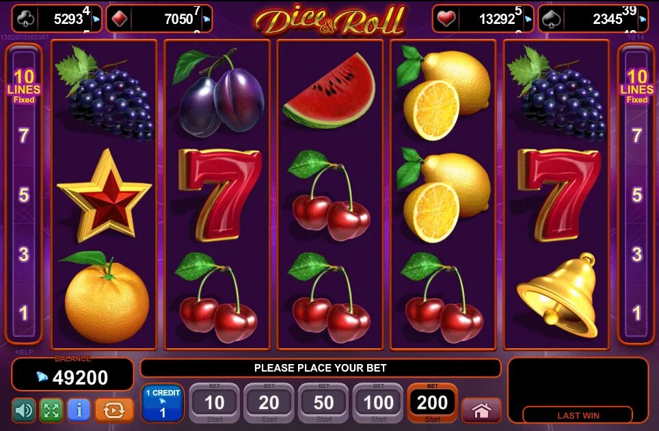Toggle fullscreen with green arrows icon
Image resolution: width=659 pixels, height=431 pixels.
coord(51,410)
